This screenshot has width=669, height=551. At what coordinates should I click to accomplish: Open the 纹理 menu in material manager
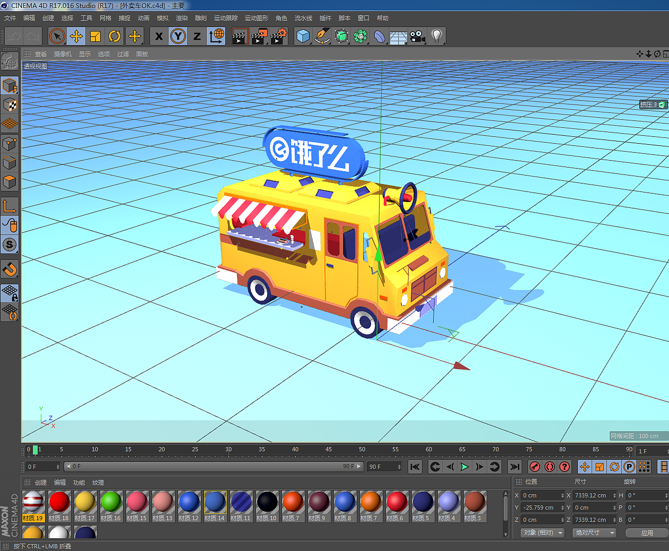pos(98,483)
